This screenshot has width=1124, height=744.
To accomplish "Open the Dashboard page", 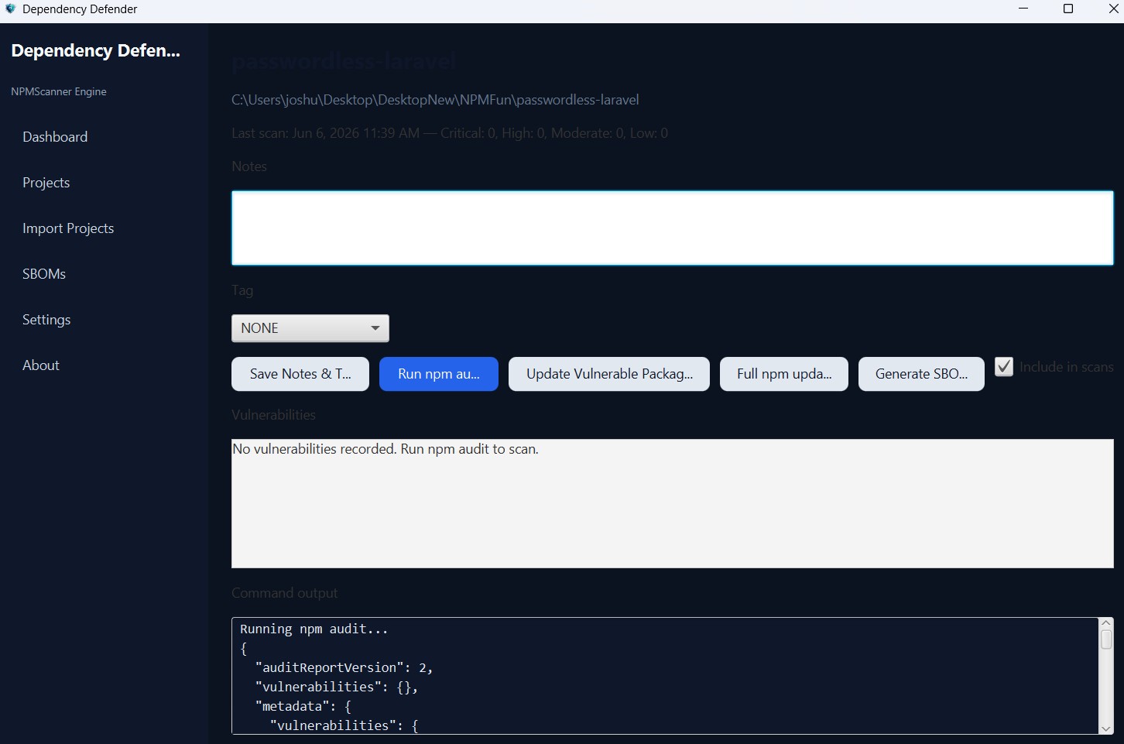I will point(55,137).
